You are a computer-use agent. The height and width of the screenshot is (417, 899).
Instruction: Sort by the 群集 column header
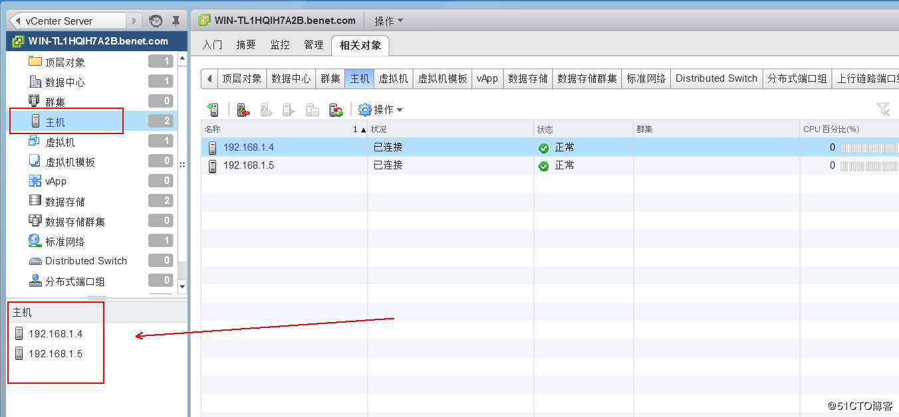(716, 129)
